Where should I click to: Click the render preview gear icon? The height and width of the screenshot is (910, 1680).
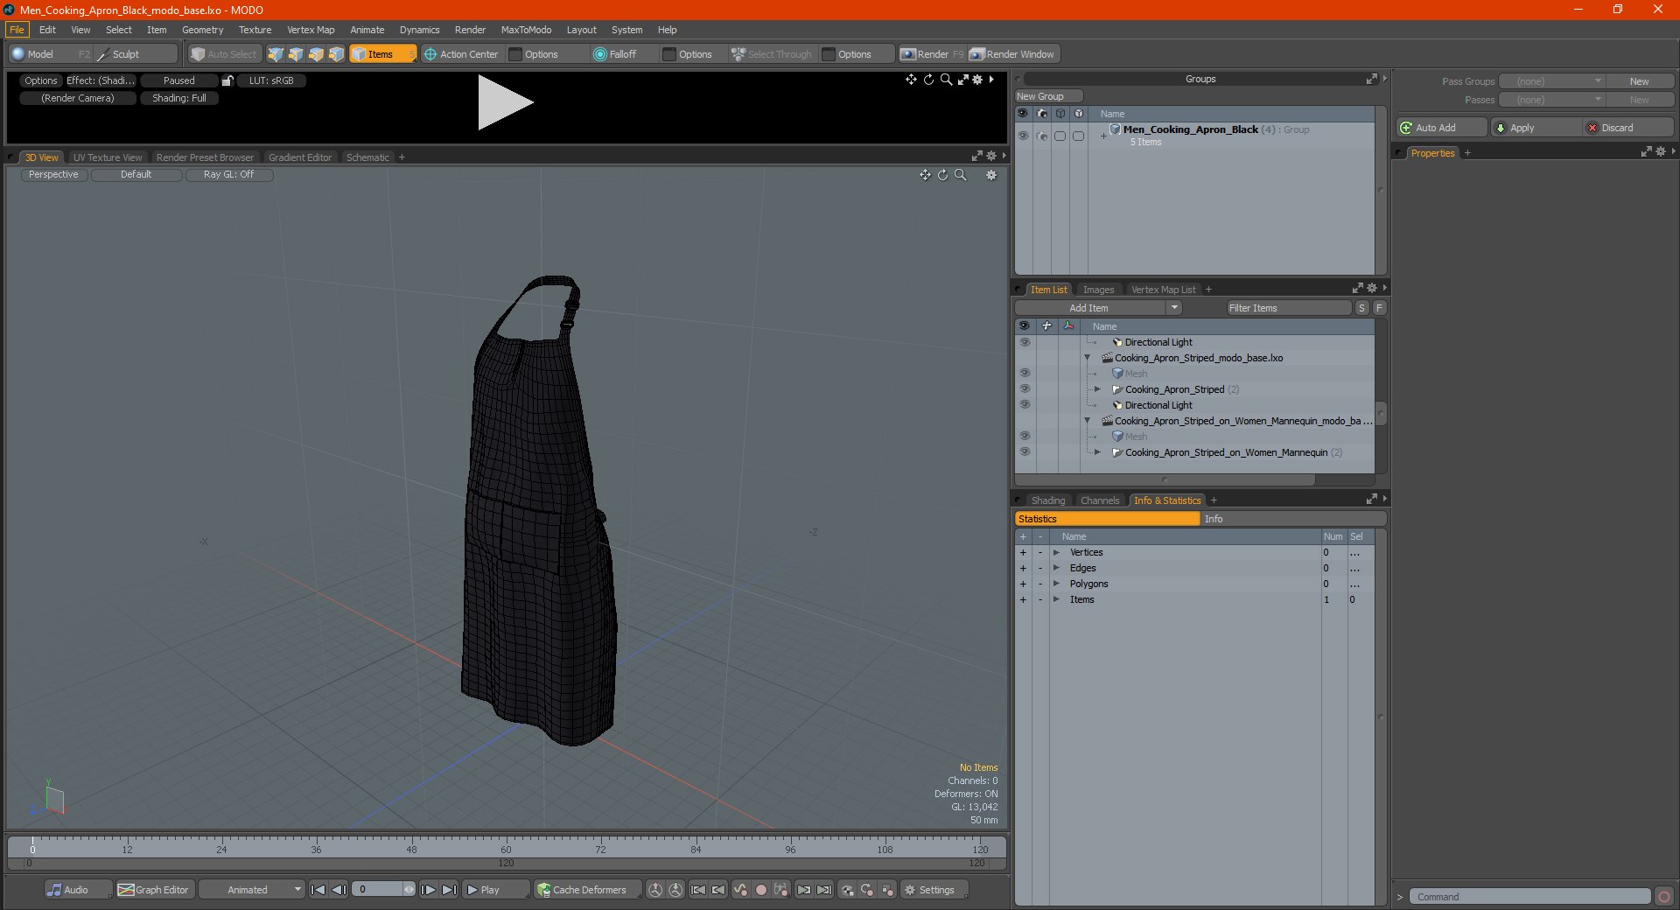point(977,80)
